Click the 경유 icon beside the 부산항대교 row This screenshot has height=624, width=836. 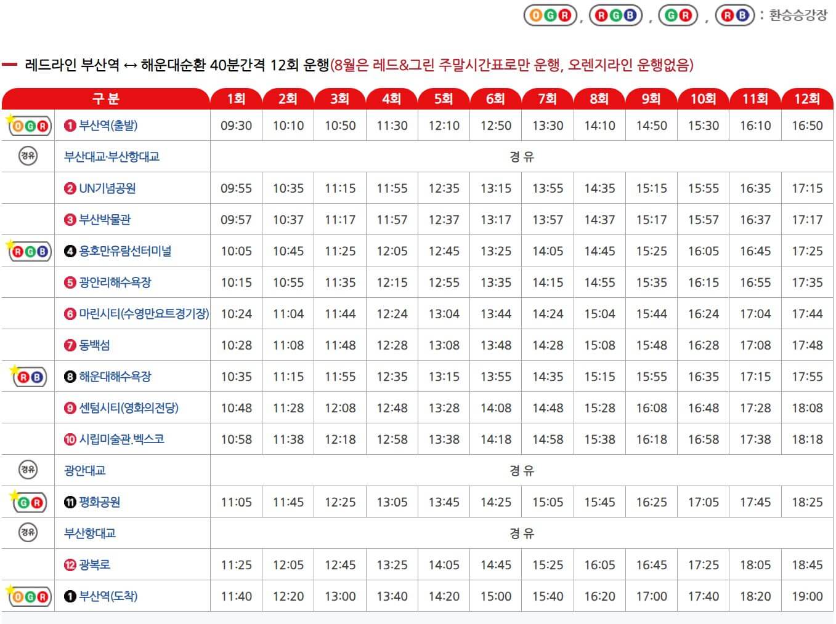28,533
